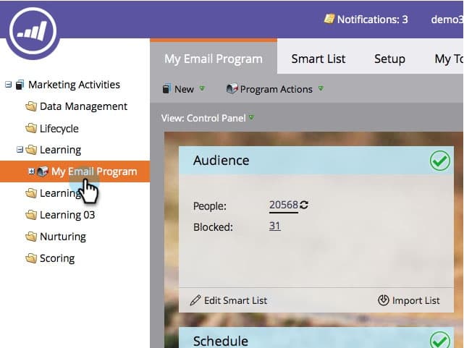Click the Schedule green checkmark
The image size is (464, 348).
(440, 340)
